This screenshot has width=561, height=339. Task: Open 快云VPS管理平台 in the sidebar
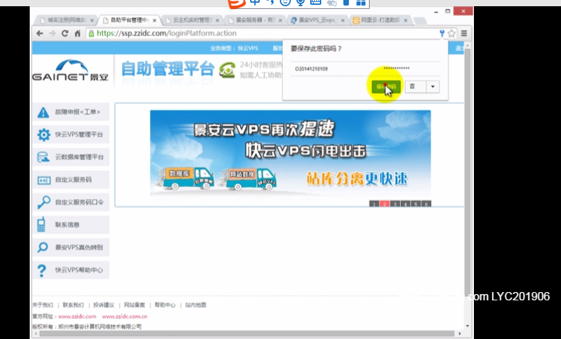pyautogui.click(x=71, y=135)
